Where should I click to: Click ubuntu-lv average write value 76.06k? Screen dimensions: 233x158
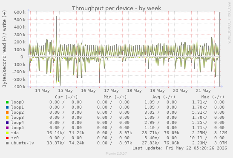point(172,143)
